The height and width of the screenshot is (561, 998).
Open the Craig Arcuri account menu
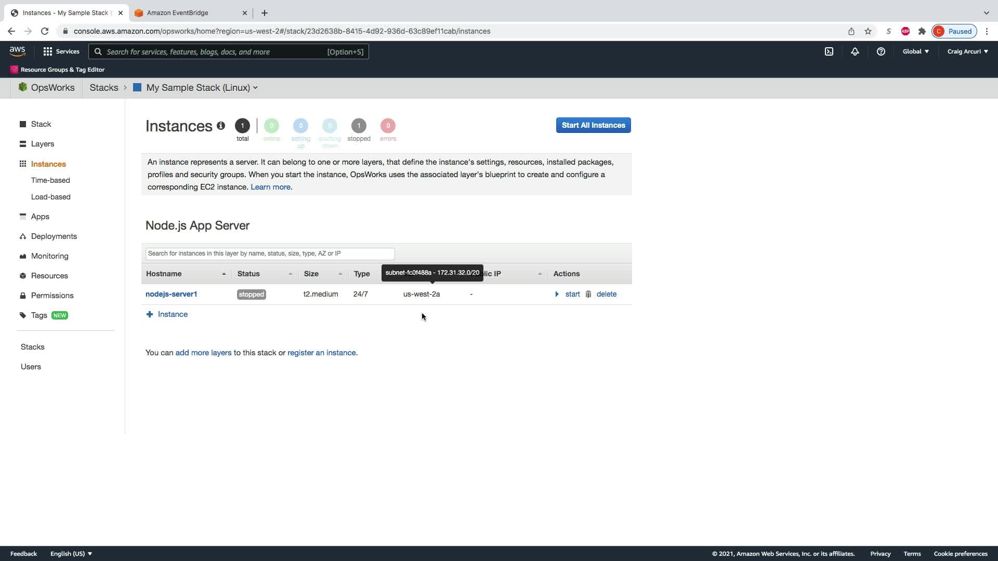[x=967, y=51]
